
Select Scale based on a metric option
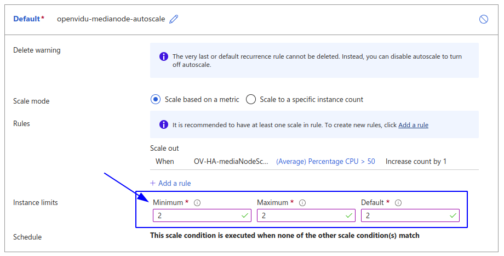[156, 99]
